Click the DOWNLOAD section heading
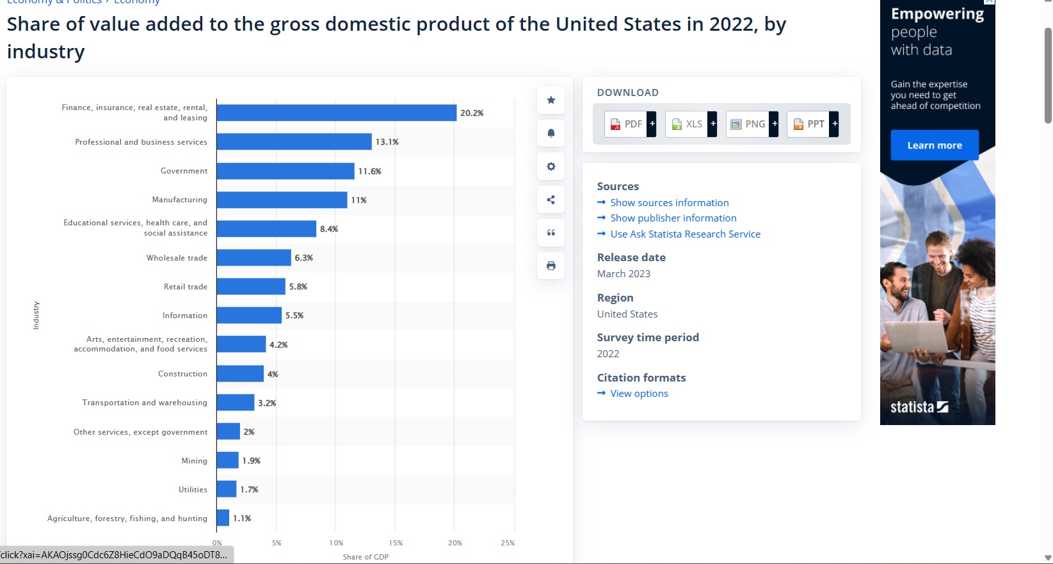 (x=628, y=93)
